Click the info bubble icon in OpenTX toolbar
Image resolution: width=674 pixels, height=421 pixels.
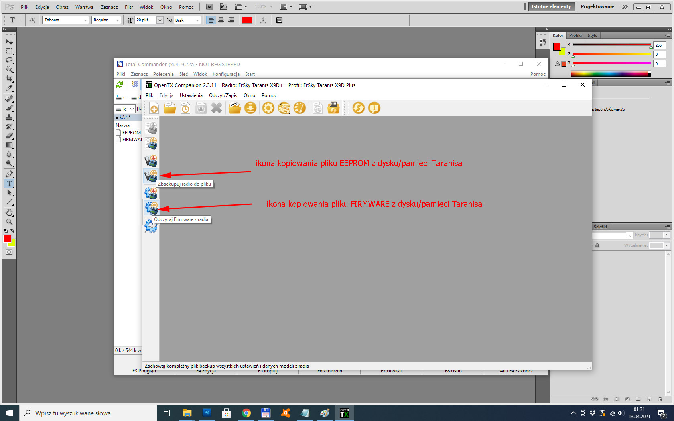point(374,108)
